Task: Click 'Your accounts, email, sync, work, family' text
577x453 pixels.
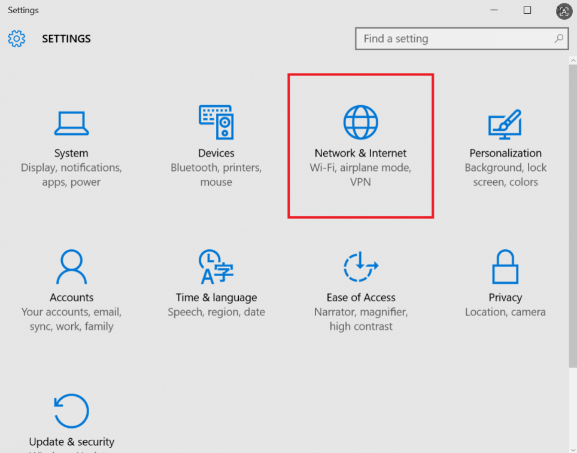Action: point(71,319)
